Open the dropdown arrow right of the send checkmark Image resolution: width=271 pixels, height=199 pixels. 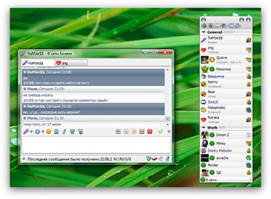(x=169, y=132)
